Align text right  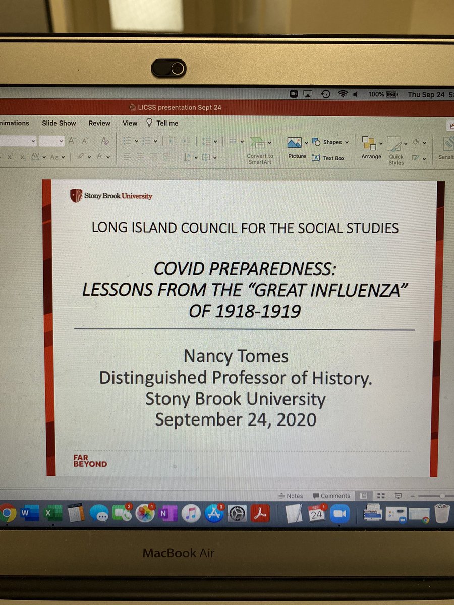click(153, 158)
